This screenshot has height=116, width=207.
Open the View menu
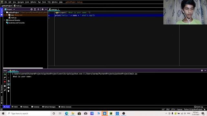tap(14, 2)
